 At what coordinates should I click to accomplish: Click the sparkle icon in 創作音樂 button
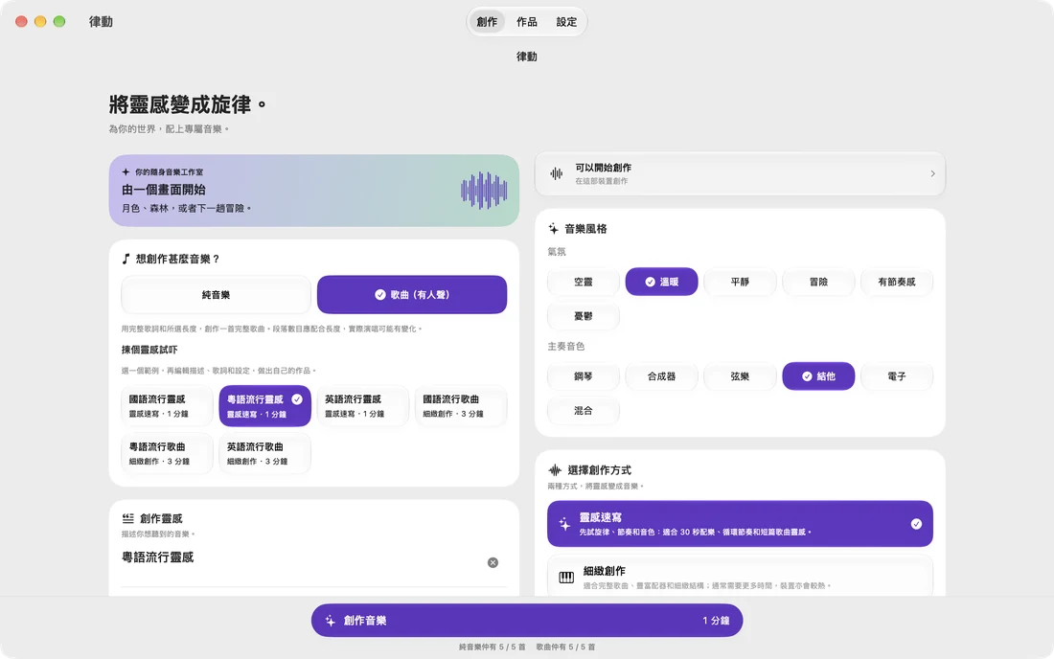coord(330,621)
